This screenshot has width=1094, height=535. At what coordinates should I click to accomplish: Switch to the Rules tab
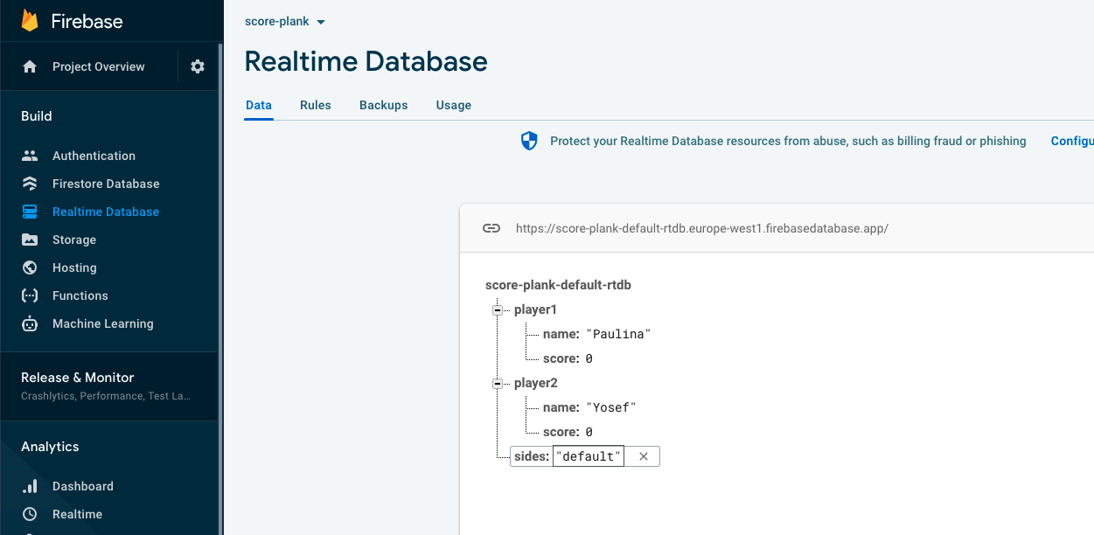[x=315, y=105]
